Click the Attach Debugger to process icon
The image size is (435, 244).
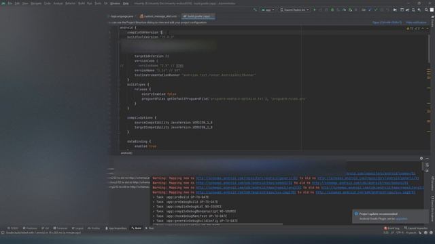click(351, 10)
